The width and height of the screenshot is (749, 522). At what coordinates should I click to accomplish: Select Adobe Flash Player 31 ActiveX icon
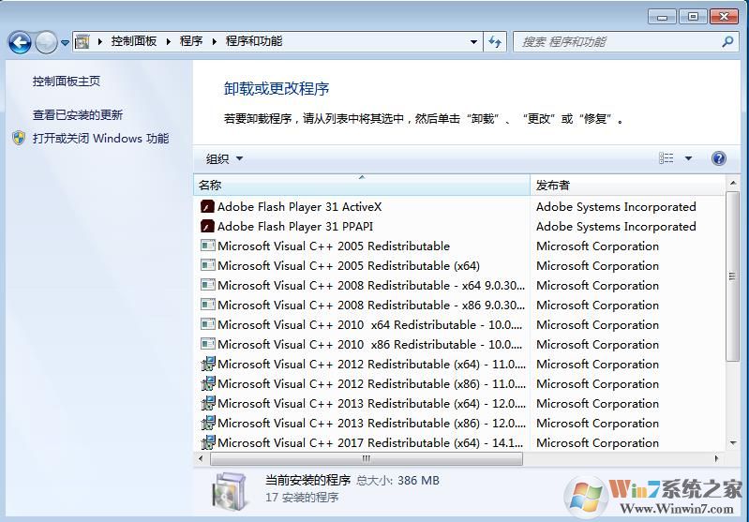pyautogui.click(x=207, y=207)
